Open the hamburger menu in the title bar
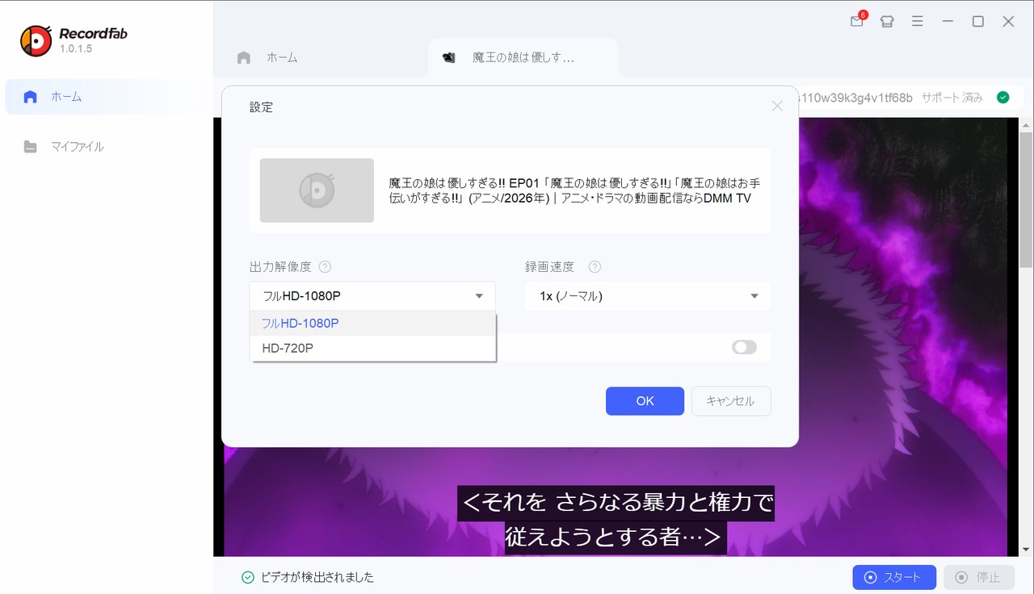Screen dimensions: 1034x594 (x=917, y=22)
